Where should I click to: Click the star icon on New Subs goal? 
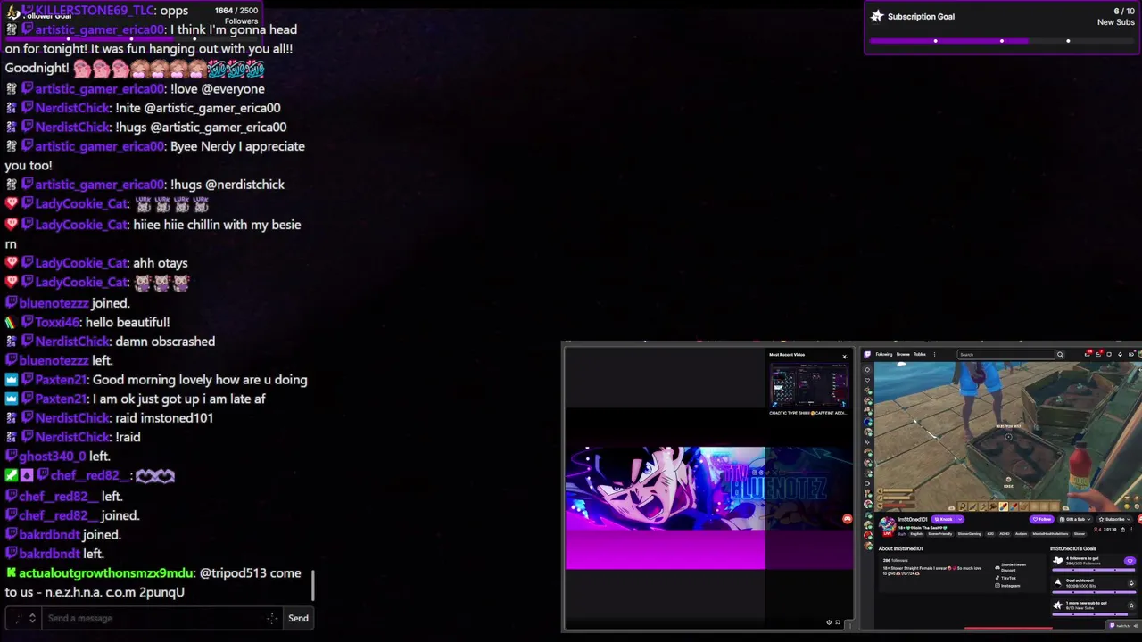click(1131, 605)
